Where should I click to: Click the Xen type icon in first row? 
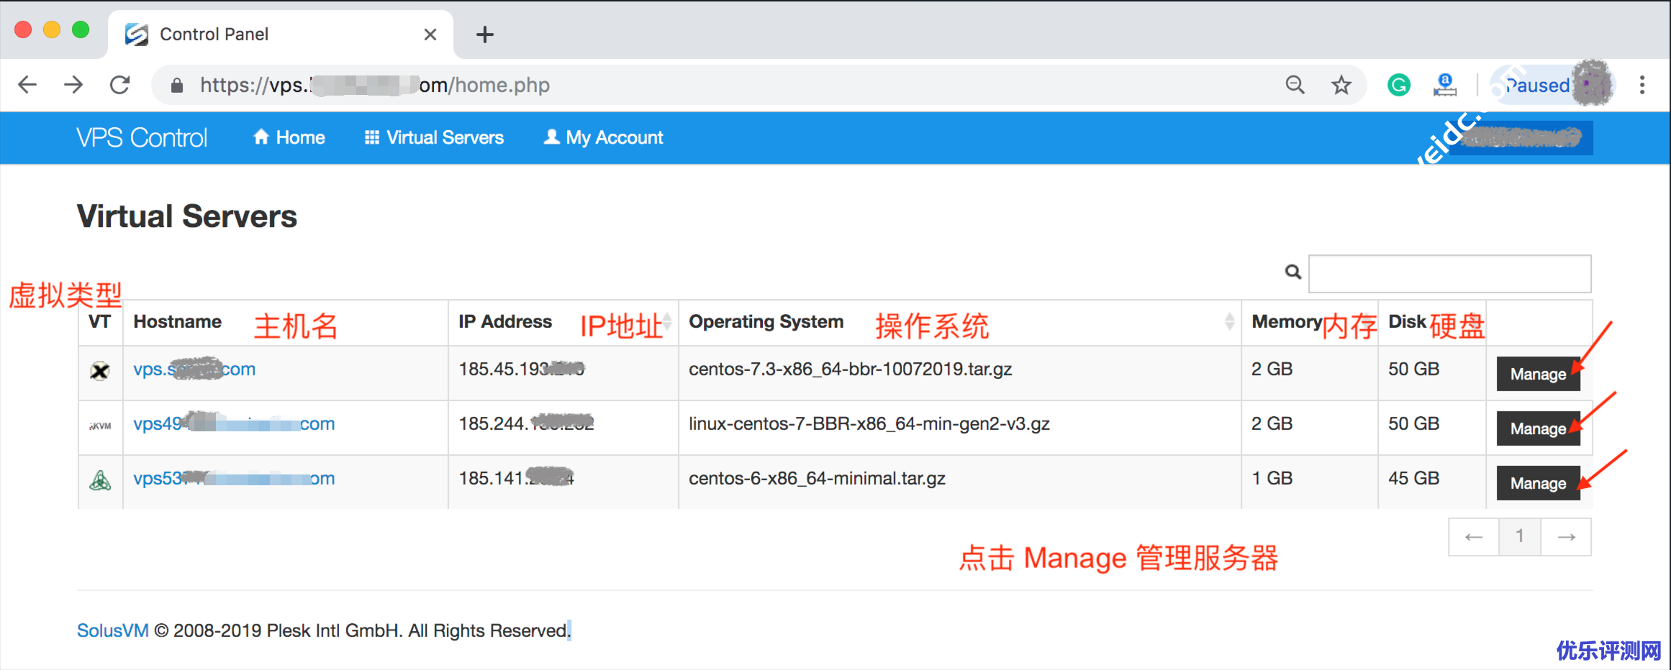[100, 371]
